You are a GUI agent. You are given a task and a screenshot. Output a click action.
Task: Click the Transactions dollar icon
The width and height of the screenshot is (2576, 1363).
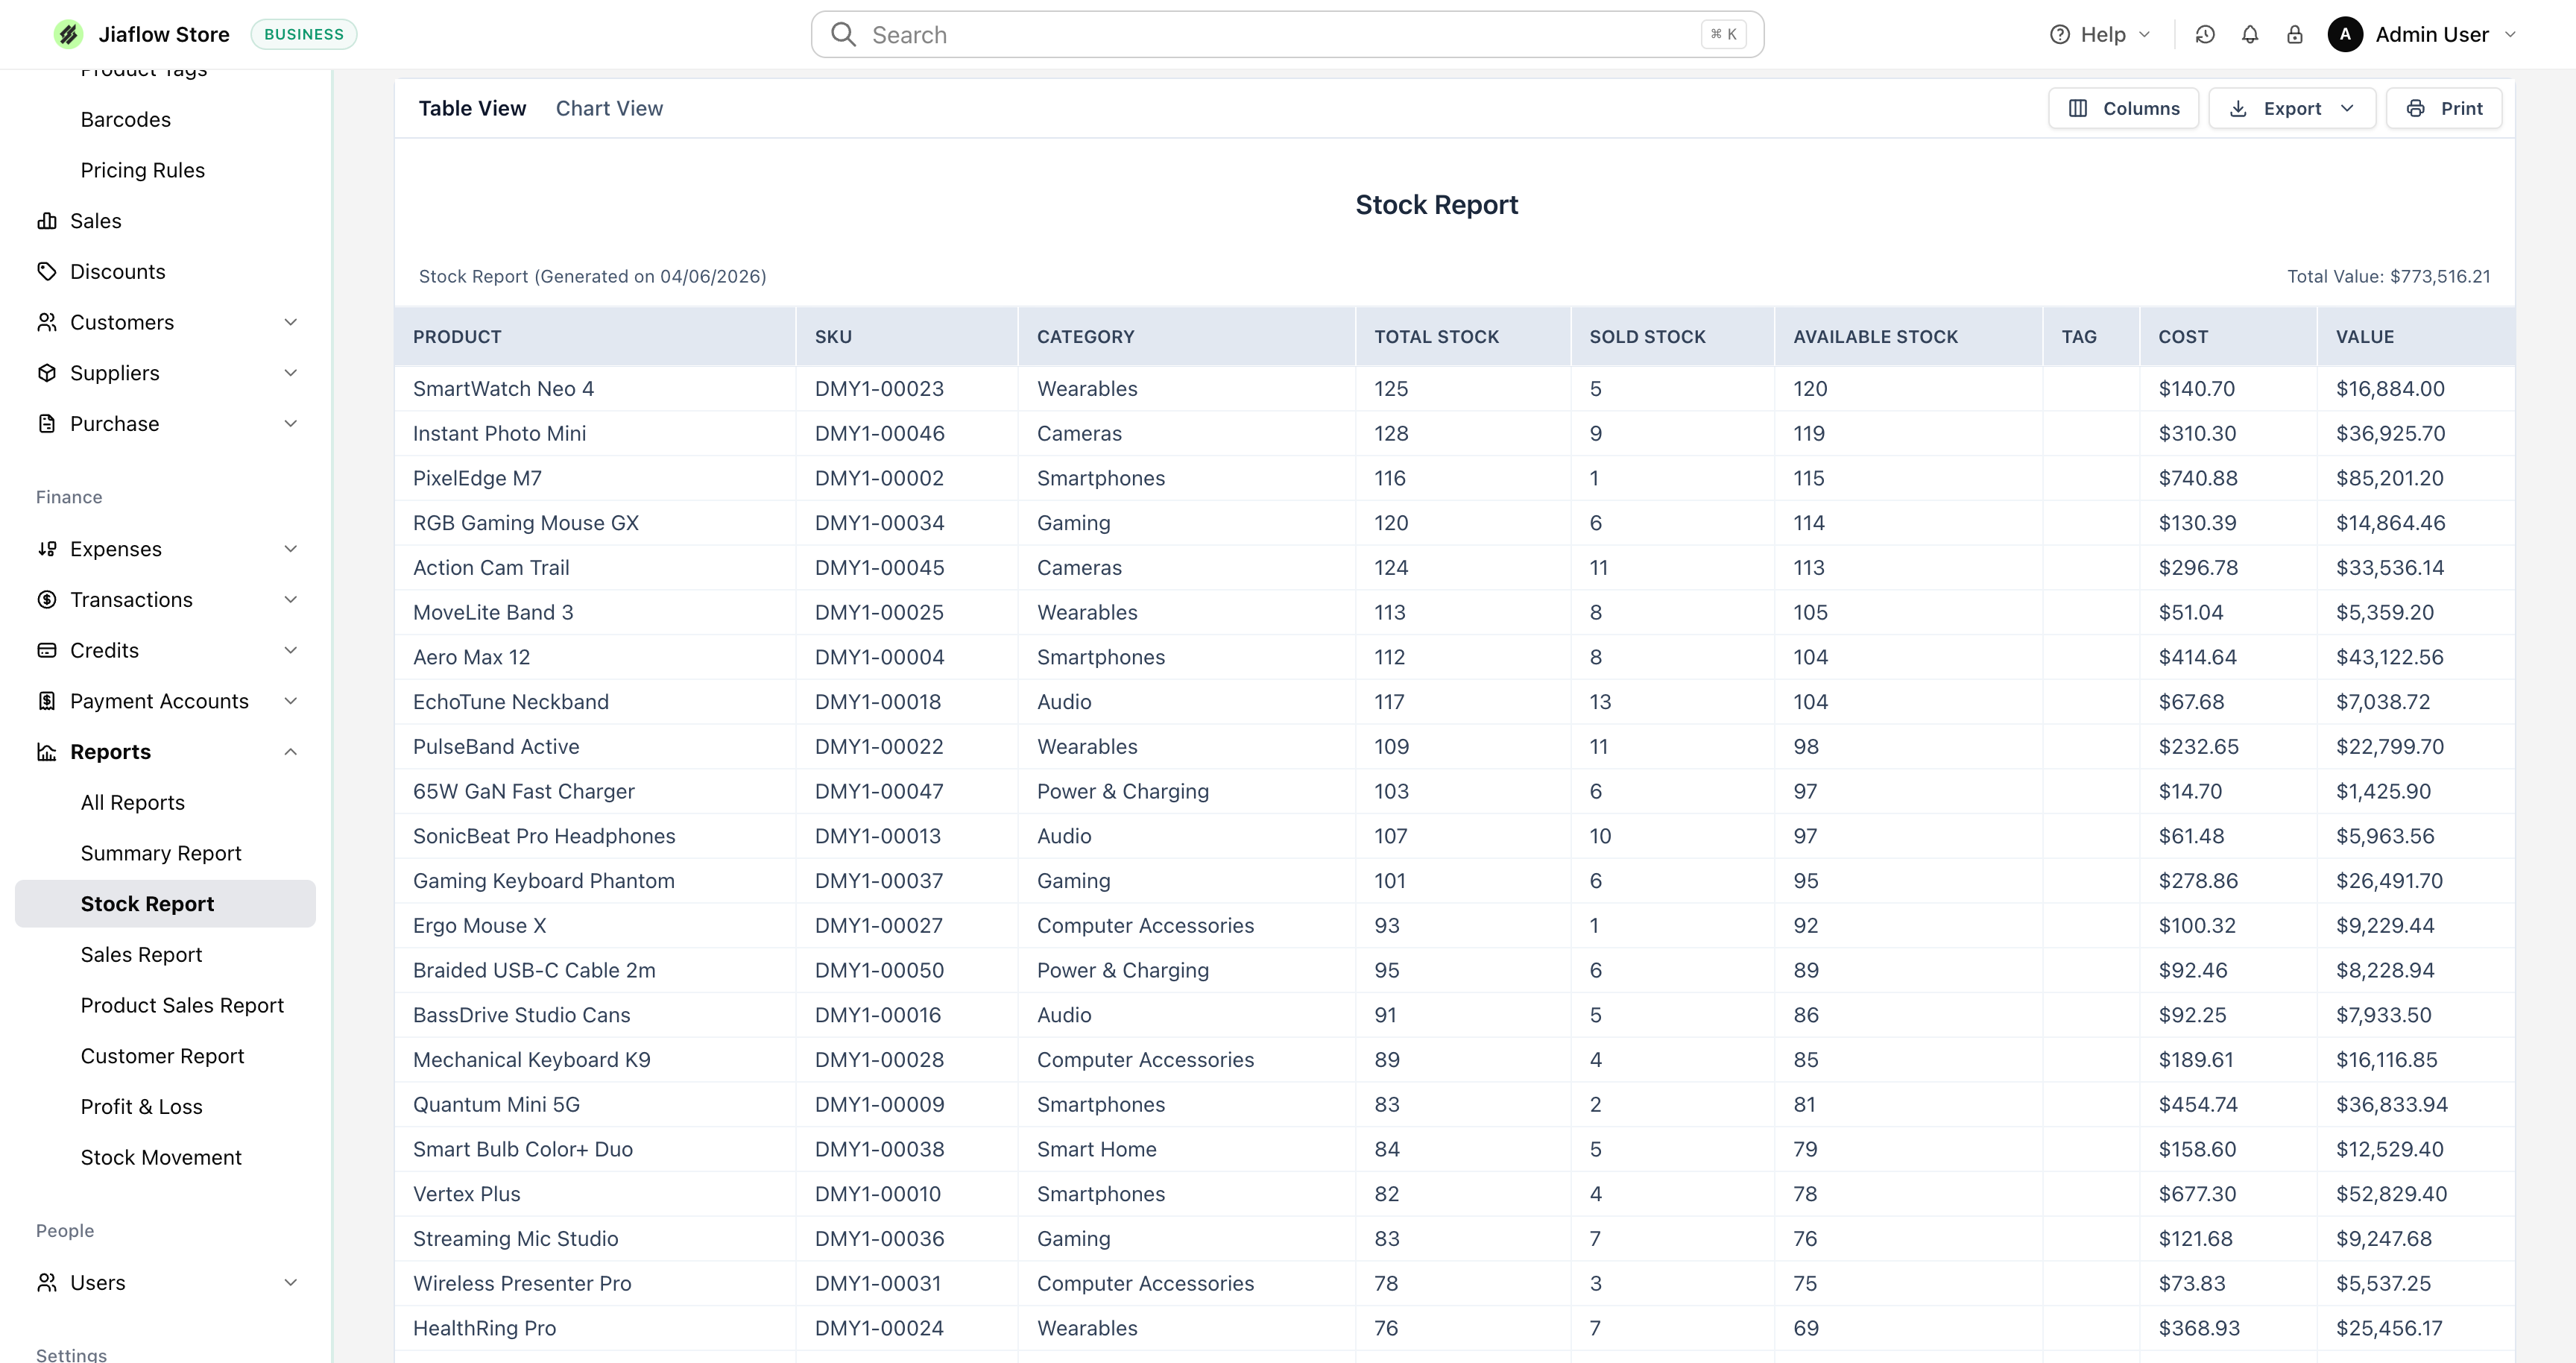point(47,599)
